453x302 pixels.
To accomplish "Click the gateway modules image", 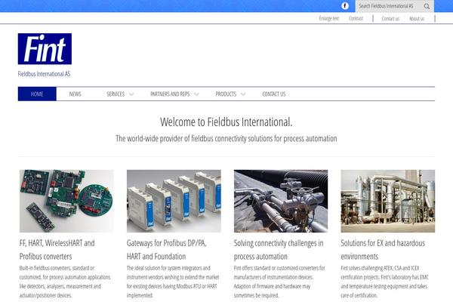I will [x=174, y=201].
